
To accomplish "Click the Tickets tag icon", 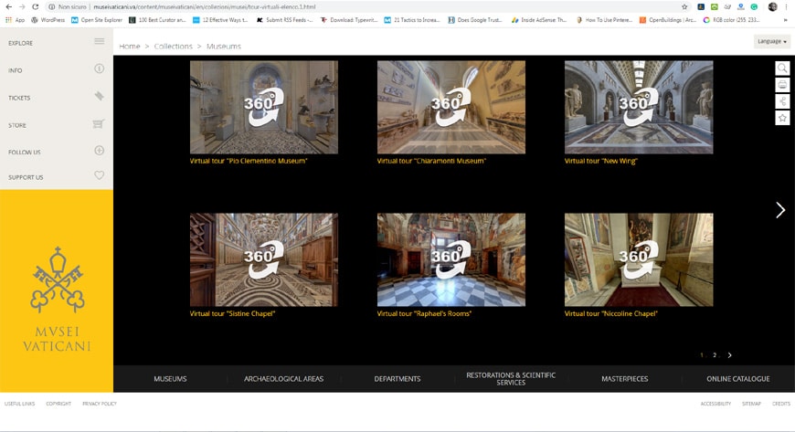I will tap(100, 96).
